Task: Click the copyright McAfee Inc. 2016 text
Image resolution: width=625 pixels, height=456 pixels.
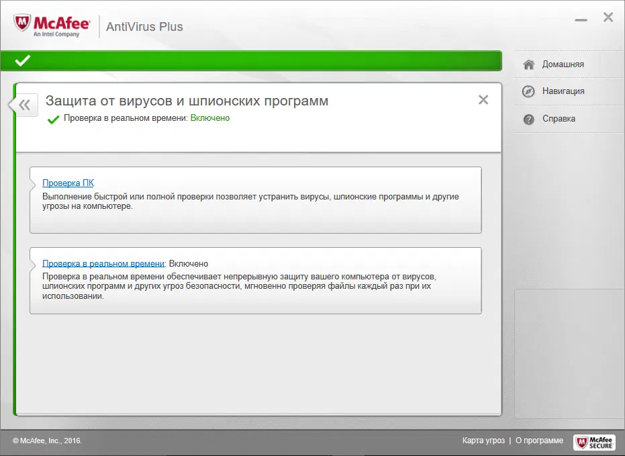Action: pyautogui.click(x=48, y=441)
